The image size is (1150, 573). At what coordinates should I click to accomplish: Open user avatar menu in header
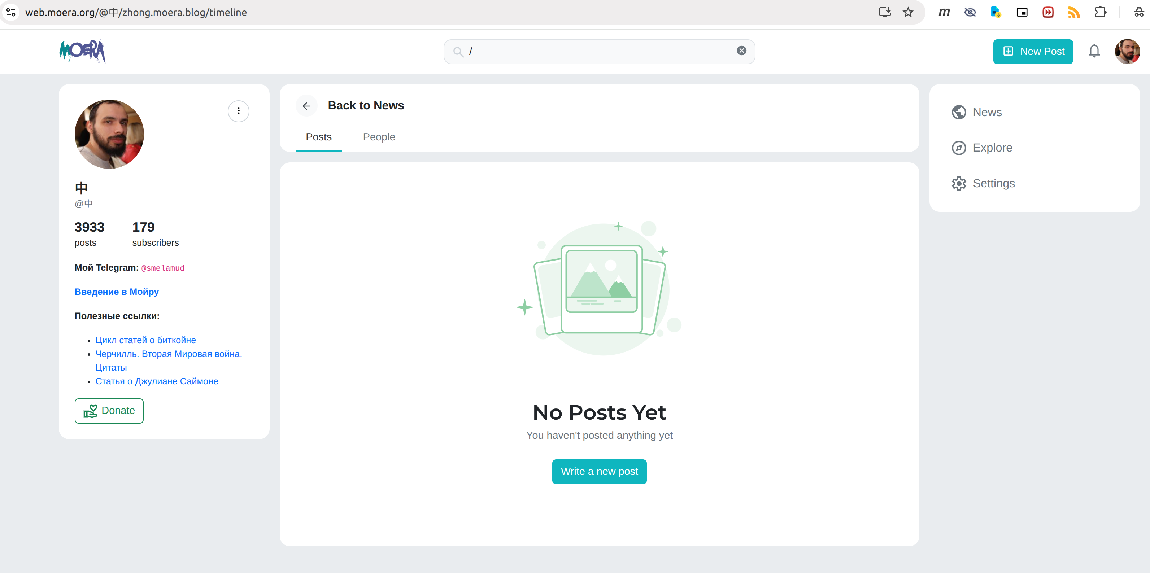1127,51
